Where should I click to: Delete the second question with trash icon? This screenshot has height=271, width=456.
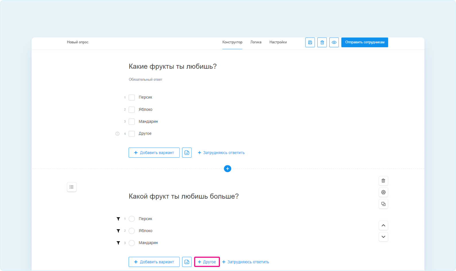pos(383,181)
